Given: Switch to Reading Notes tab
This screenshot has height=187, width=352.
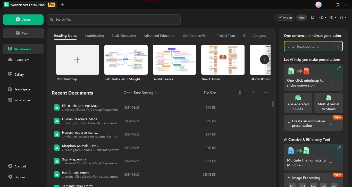Looking at the screenshot, I should click(65, 36).
